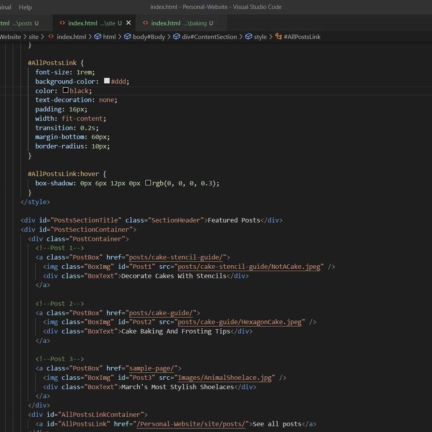Click the HTML file icon on the site tab

click(x=63, y=23)
